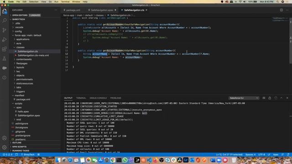Open notifications bell in status bar

click(288, 154)
